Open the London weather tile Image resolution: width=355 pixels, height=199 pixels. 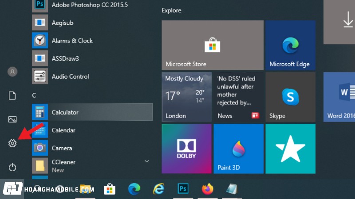click(x=186, y=97)
